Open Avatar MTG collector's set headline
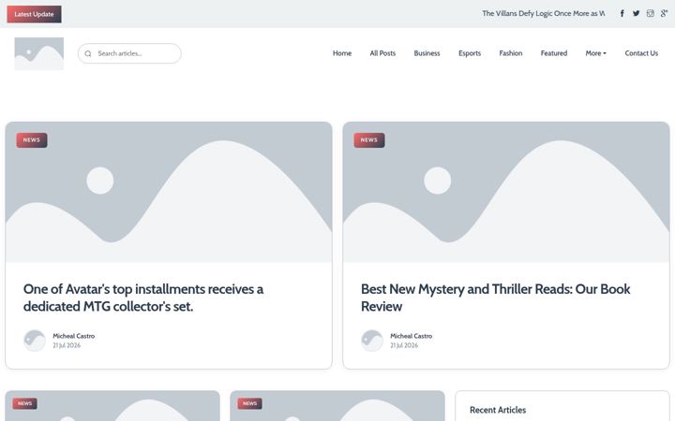Viewport: 675px width, 421px height. [x=143, y=298]
